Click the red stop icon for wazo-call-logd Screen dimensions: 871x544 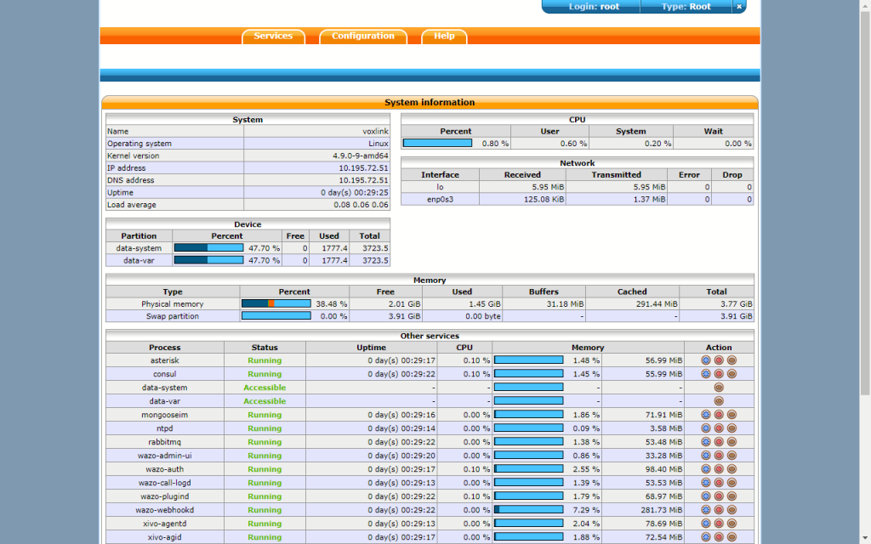pos(719,483)
